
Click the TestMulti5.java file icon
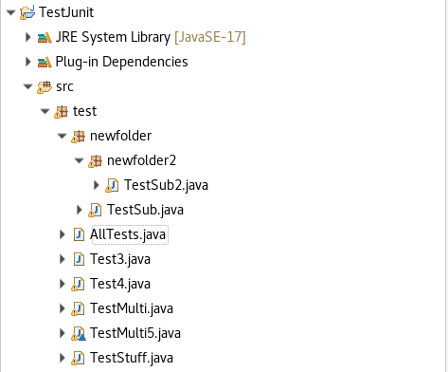click(79, 333)
